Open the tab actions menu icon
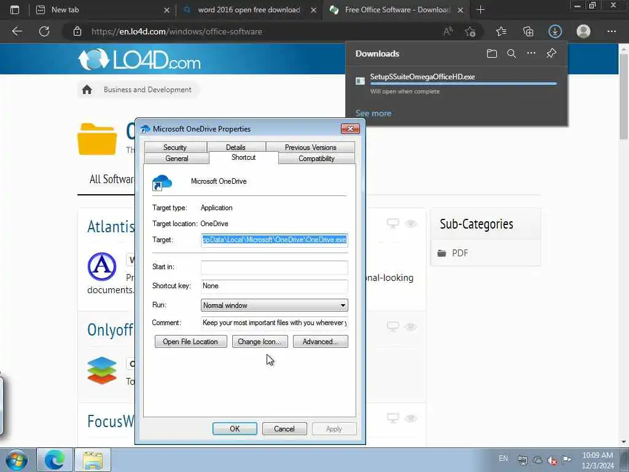Viewport: 629px width, 472px height. (x=15, y=10)
